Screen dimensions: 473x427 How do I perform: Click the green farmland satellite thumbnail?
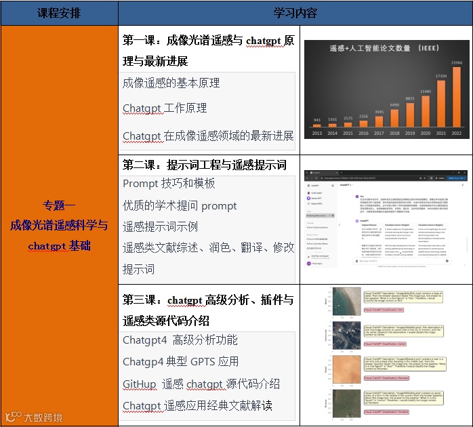point(346,403)
